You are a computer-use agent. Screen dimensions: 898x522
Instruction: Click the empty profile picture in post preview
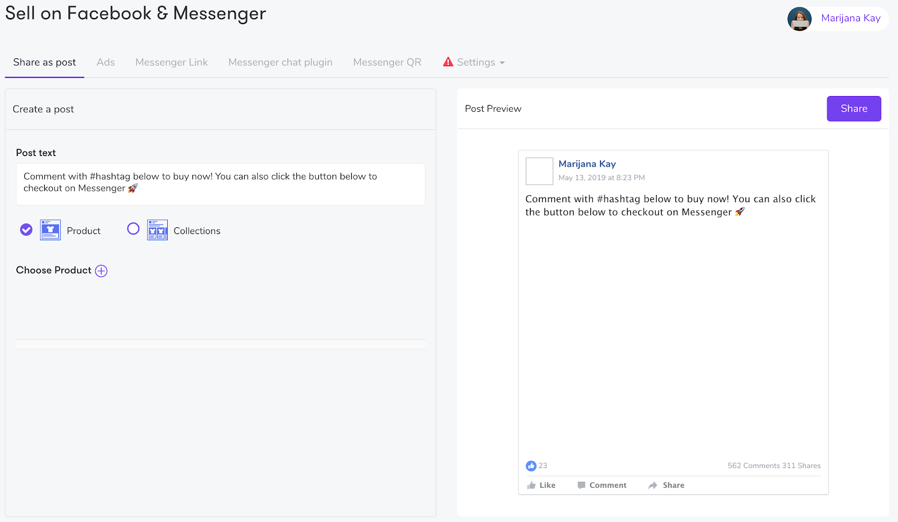click(x=539, y=171)
